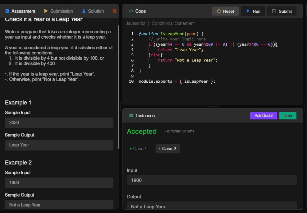Click the function isLeapYear declaration line

[171, 34]
